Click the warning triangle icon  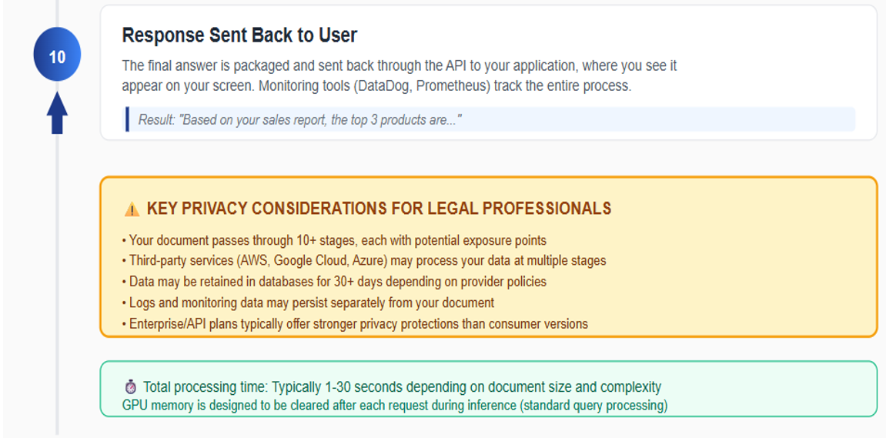[132, 209]
